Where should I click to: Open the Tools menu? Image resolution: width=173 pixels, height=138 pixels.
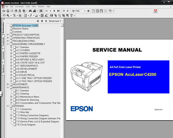tap(28, 7)
